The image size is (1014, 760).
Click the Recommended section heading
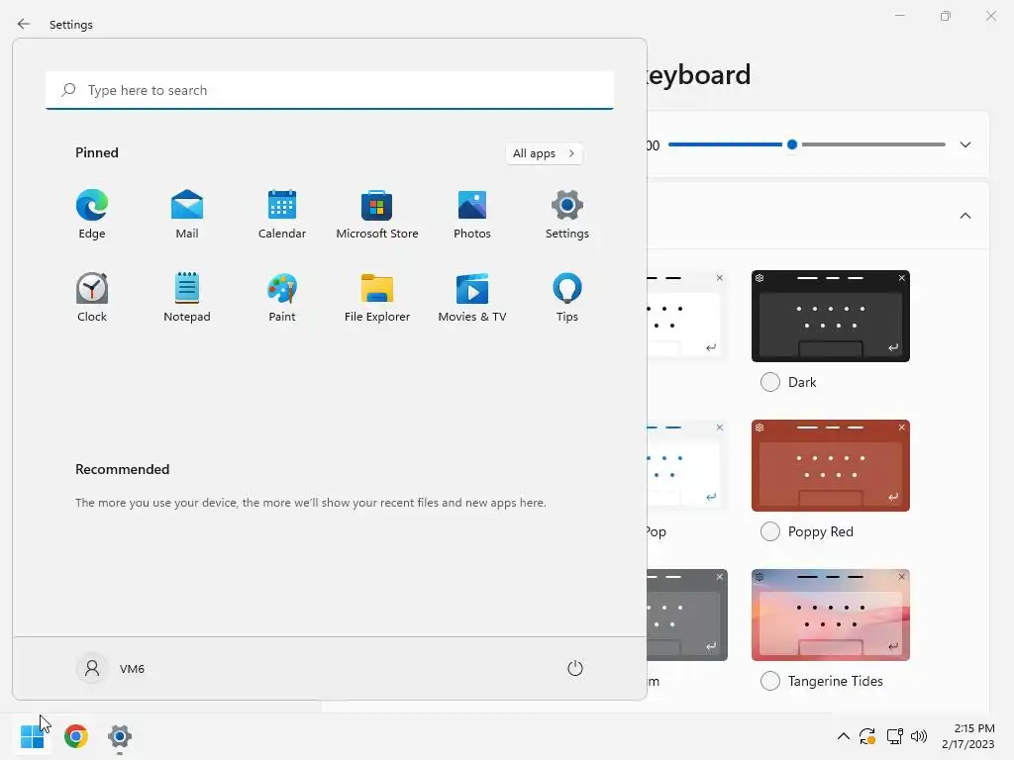click(x=122, y=469)
